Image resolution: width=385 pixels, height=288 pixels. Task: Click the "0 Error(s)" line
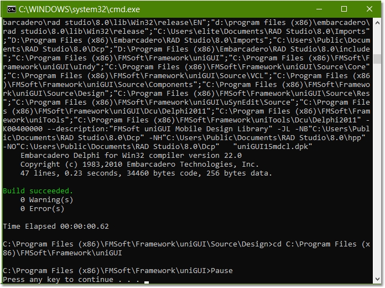42,209
